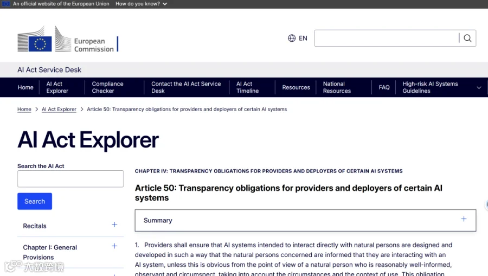Click the 'AI Act Explorer' page title
Viewport: 488px width, 276px height.
88,140
